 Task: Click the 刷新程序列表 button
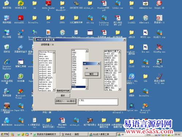(63, 91)
